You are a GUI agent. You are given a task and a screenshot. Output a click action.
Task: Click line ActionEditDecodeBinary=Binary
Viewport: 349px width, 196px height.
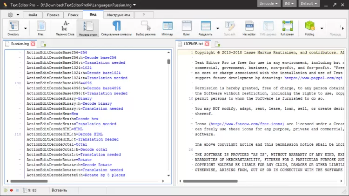[x=59, y=98]
